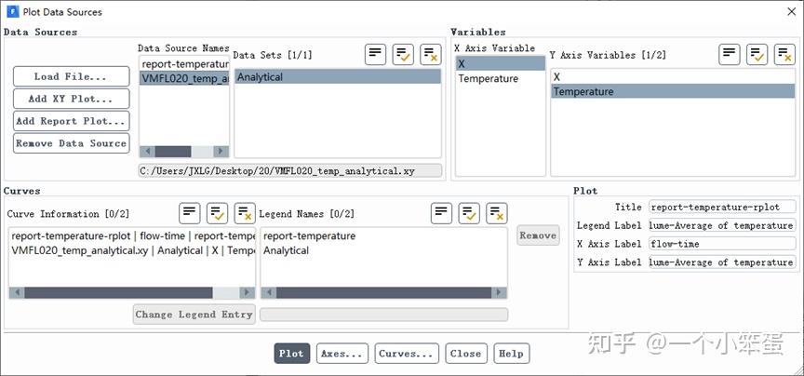Open the Axes settings
The image size is (804, 376).
point(342,354)
